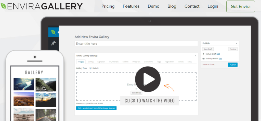Viewport: 261px width, 121px height.
Task: Switch to the Images tab
Action: click(81, 62)
